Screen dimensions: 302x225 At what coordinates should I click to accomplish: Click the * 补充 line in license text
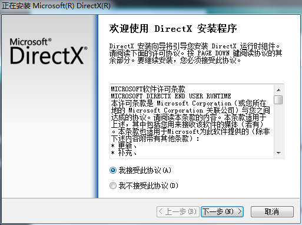pos(124,153)
